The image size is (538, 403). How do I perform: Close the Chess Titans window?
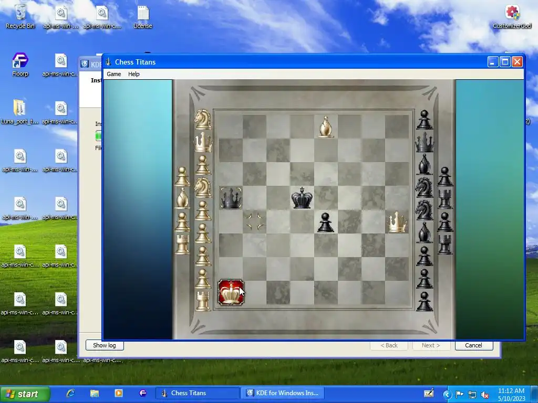pos(517,62)
